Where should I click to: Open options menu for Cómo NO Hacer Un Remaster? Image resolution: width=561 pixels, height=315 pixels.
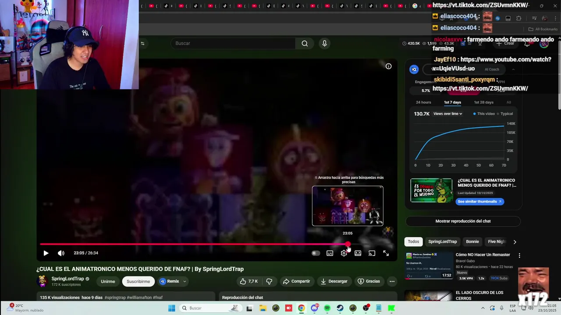pos(519,255)
